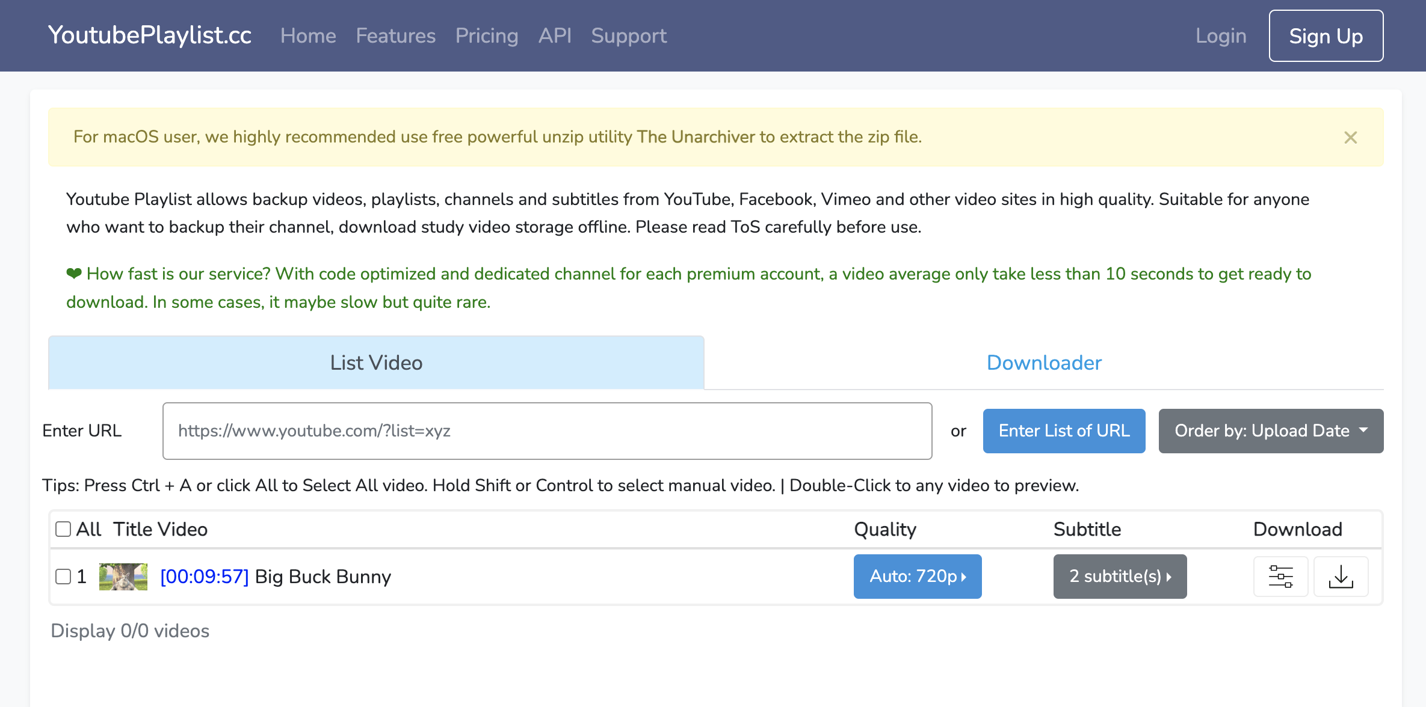Tick the All select checkbox
Screen dimensions: 1426x707
click(x=63, y=529)
